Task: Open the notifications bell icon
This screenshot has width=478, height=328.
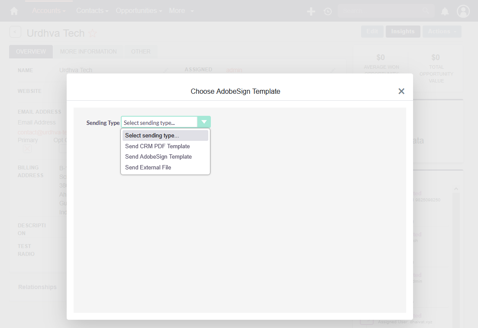Action: tap(445, 11)
